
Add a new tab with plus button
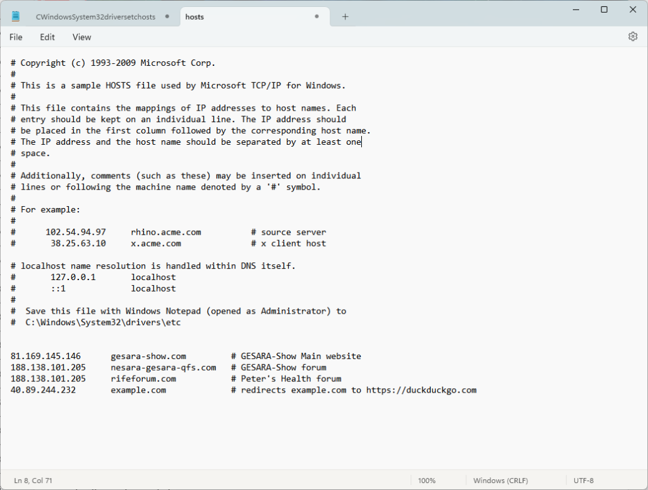pyautogui.click(x=345, y=17)
